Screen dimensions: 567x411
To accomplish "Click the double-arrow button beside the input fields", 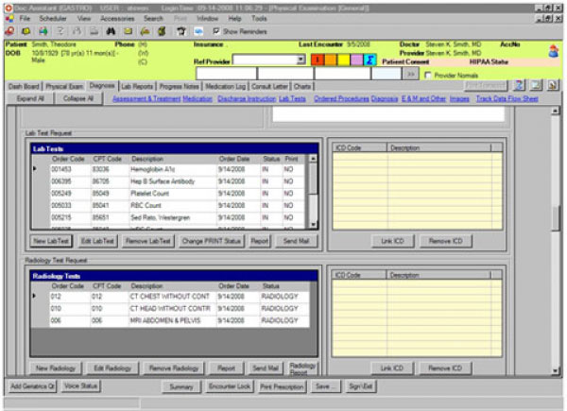I will (411, 72).
